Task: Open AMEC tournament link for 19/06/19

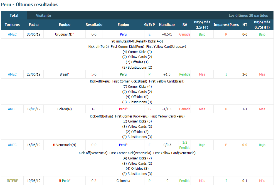Action: pos(12,109)
